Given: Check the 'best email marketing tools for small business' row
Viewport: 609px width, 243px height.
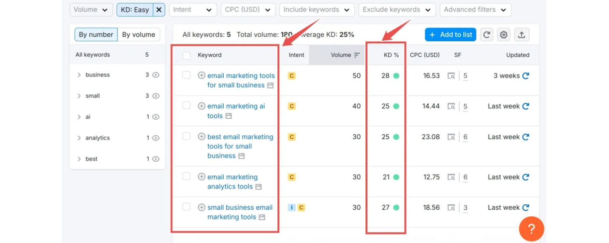Looking at the screenshot, I should point(186,136).
